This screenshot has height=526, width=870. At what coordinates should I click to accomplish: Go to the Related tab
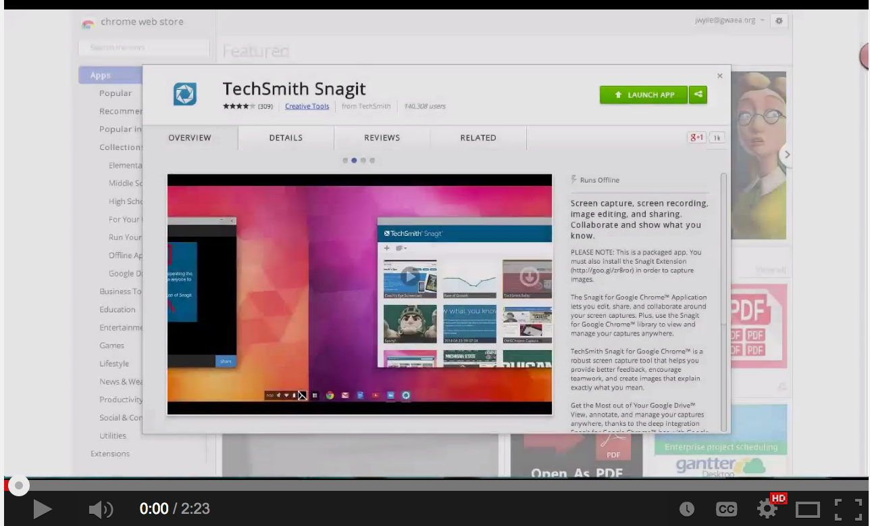[478, 137]
